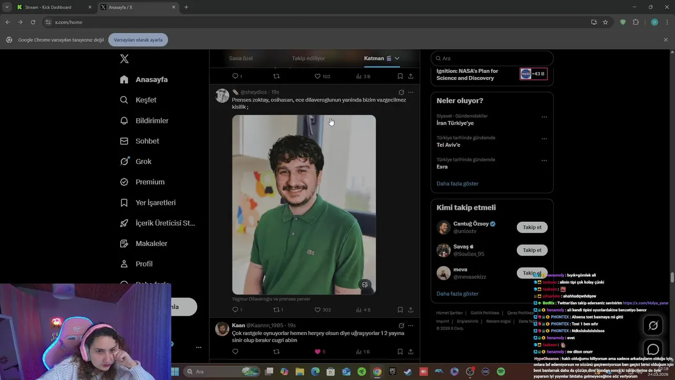The width and height of the screenshot is (675, 380).
Task: Click Grok icon on Kaan's post
Action: [401, 326]
